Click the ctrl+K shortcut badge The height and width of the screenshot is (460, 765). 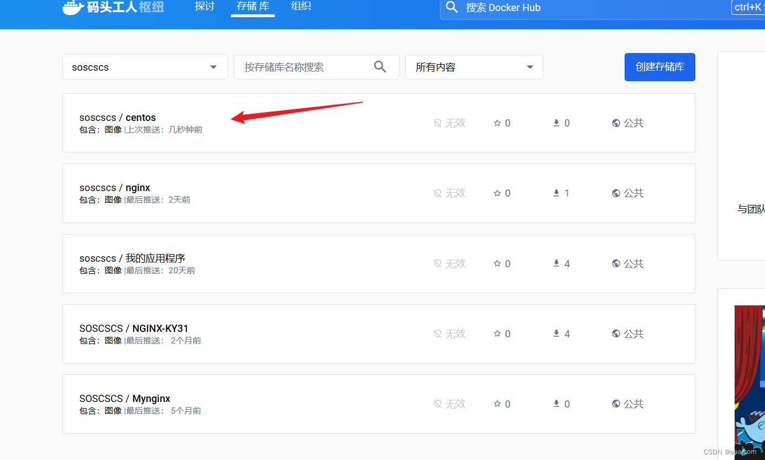click(x=748, y=7)
